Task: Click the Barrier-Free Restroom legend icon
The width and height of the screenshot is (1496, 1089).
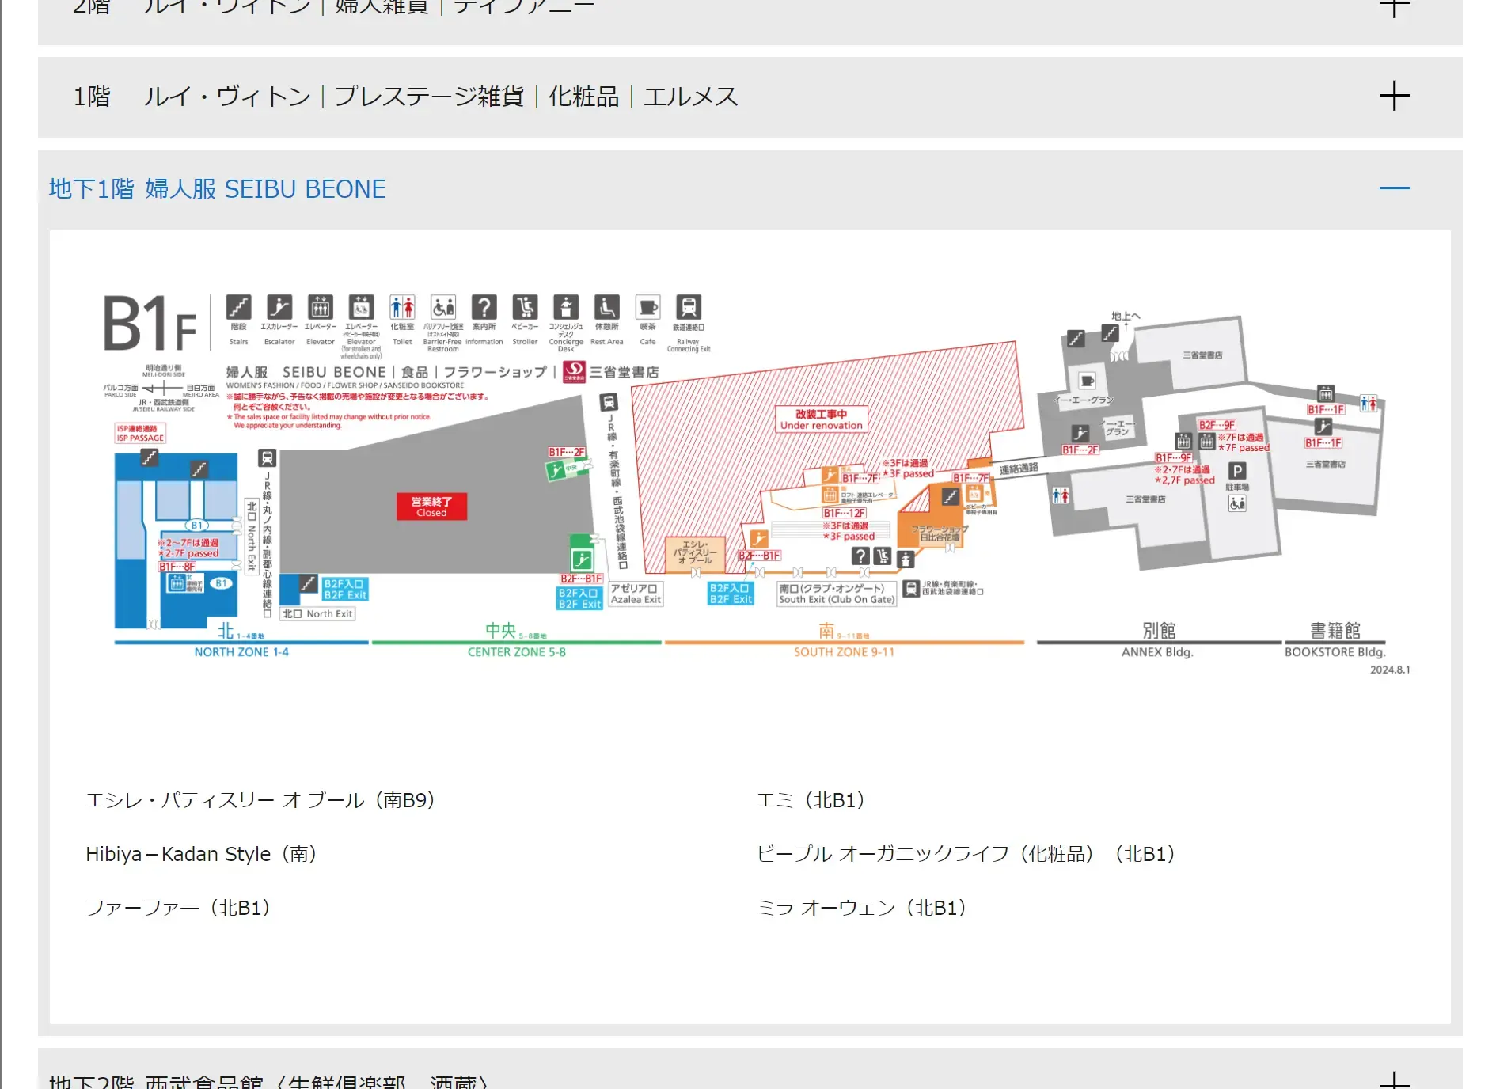Action: (442, 308)
